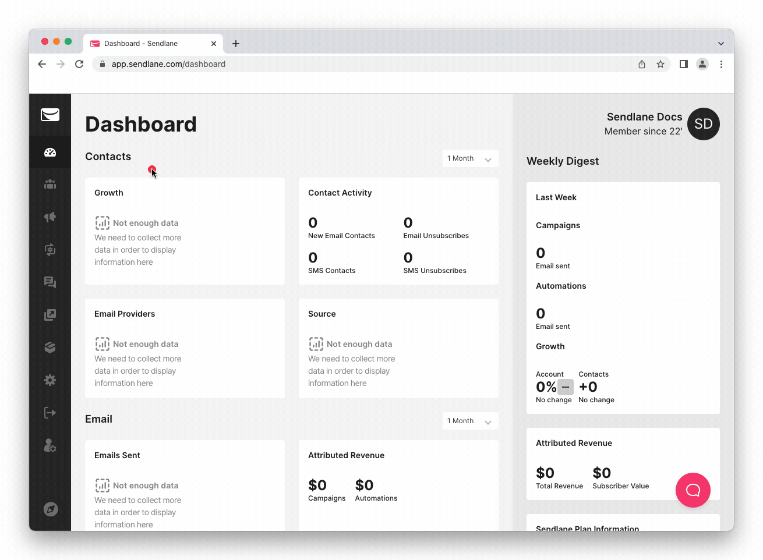Click the $0 Automations revenue value
The image size is (763, 560).
click(x=365, y=485)
